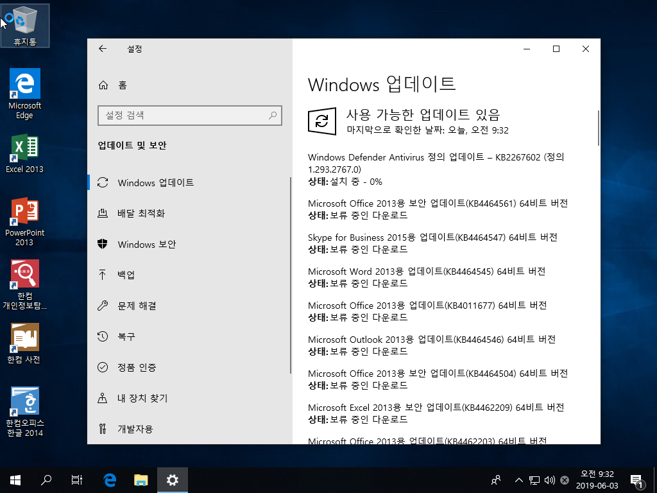
Task: Select 한컴 개인정보탐색 desktop shortcut
Action: (x=25, y=284)
